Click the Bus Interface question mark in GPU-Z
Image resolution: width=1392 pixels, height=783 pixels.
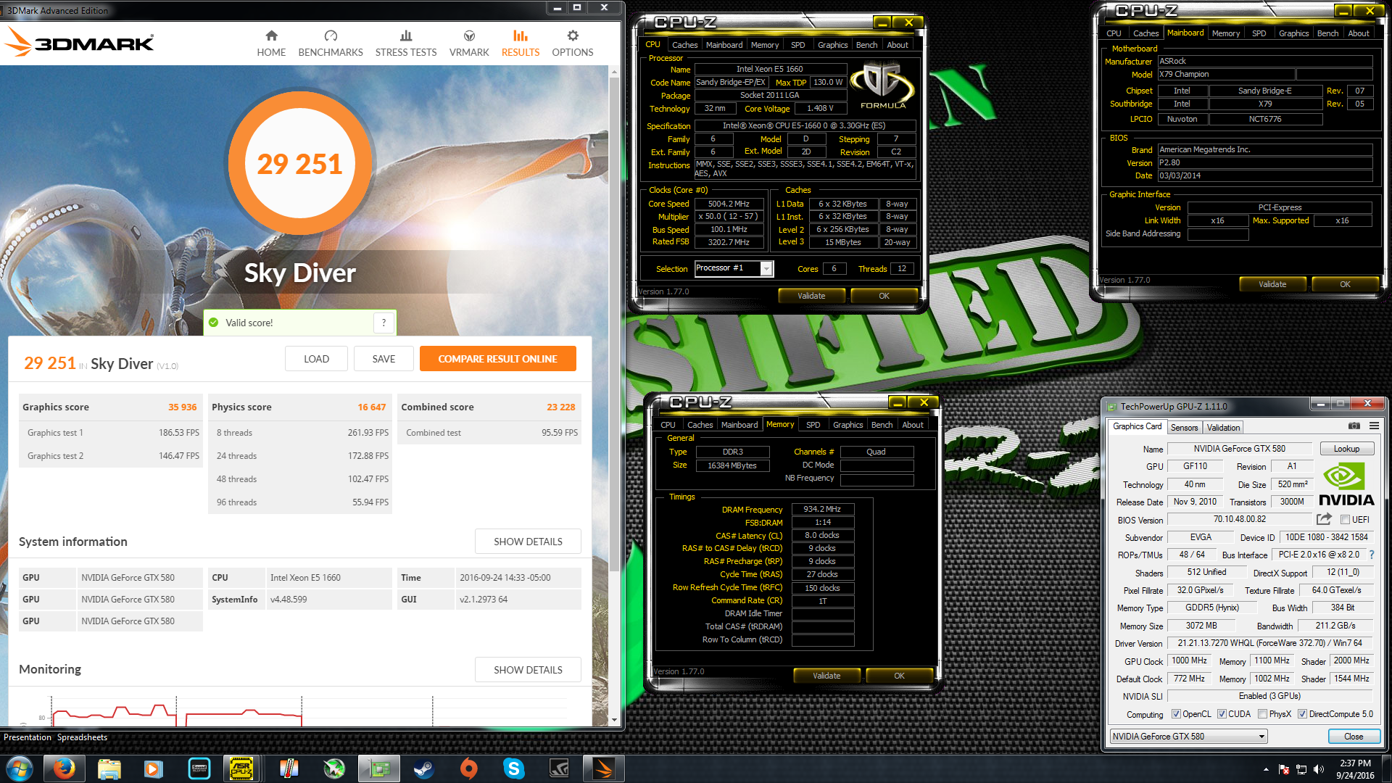1372,555
